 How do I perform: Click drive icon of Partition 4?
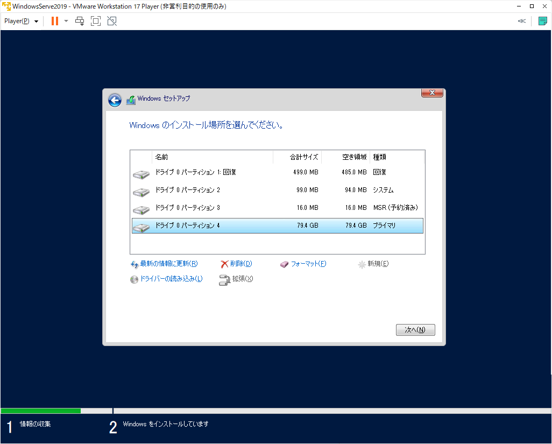141,228
